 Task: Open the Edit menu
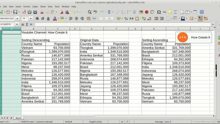[5, 7]
